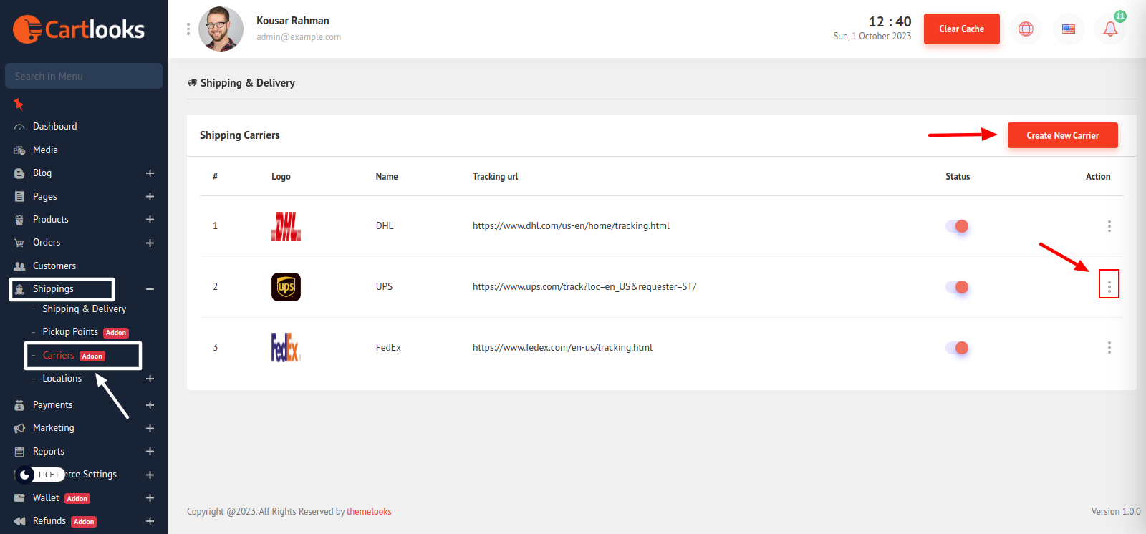This screenshot has height=534, width=1146.
Task: Expand the Products submenu
Action: pyautogui.click(x=150, y=220)
